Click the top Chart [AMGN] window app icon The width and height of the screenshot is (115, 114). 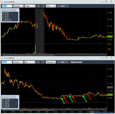tap(2, 2)
